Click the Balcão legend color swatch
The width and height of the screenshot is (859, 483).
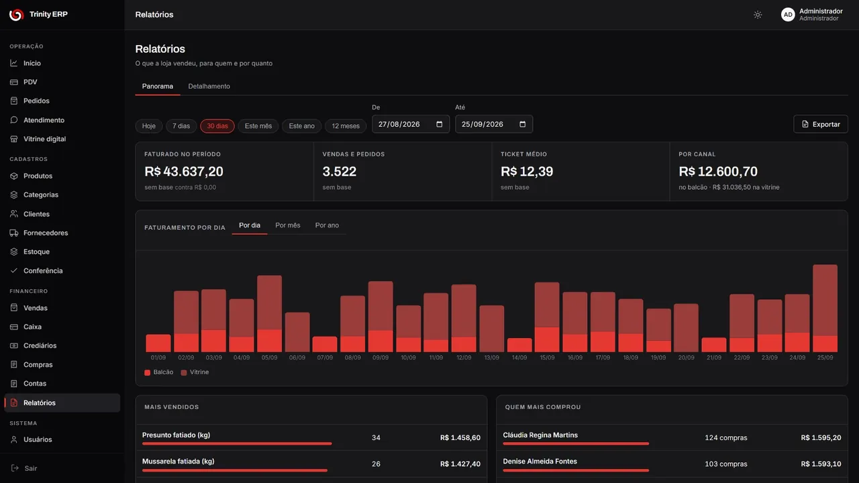coord(148,372)
